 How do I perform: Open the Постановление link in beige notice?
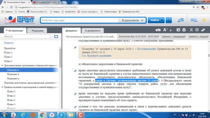(x=146, y=49)
